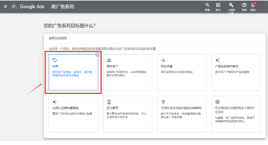Image resolution: width=268 pixels, height=145 pixels.
Task: Click the megaphone icon for brand awareness
Action: 55,102
